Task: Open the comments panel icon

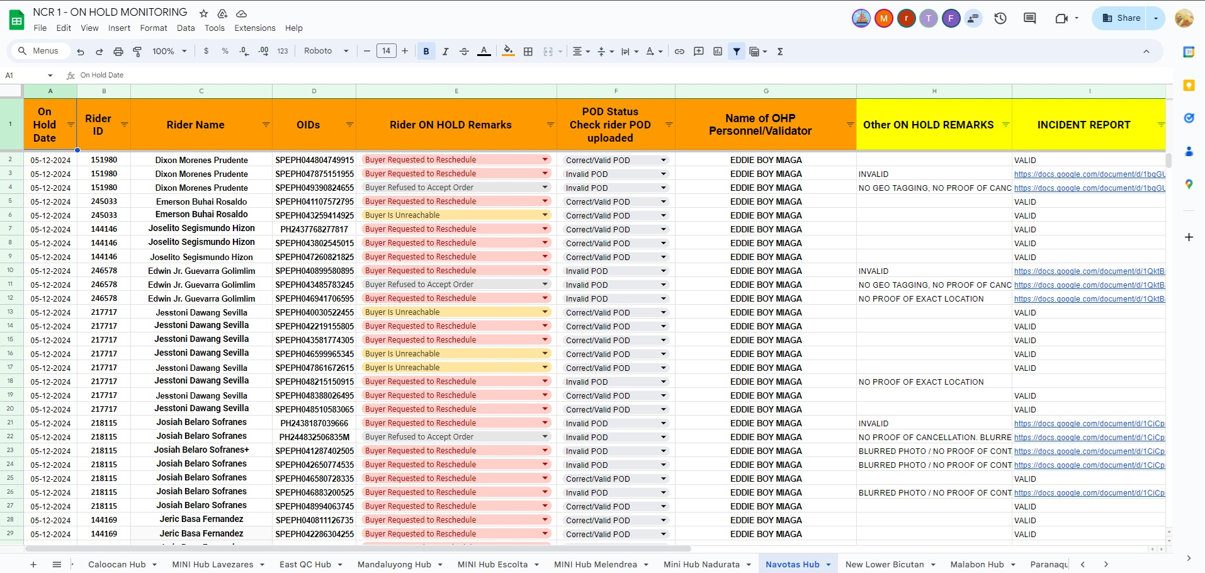Action: [x=1030, y=18]
